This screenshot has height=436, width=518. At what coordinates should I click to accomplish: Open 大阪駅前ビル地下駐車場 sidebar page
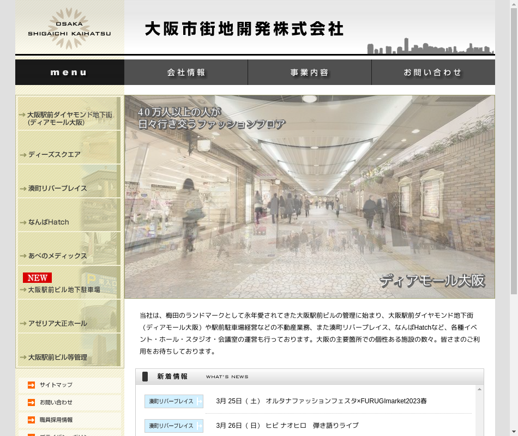click(x=69, y=282)
